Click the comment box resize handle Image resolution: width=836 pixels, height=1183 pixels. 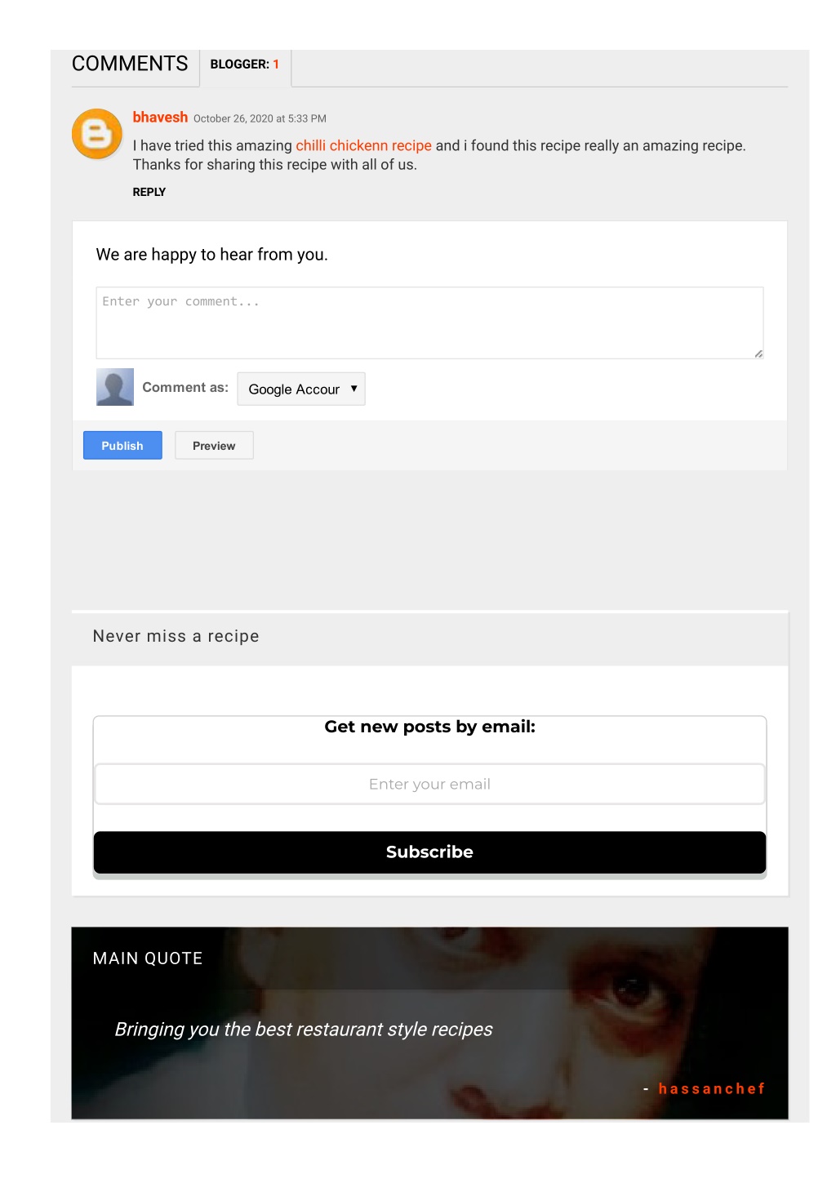(758, 354)
